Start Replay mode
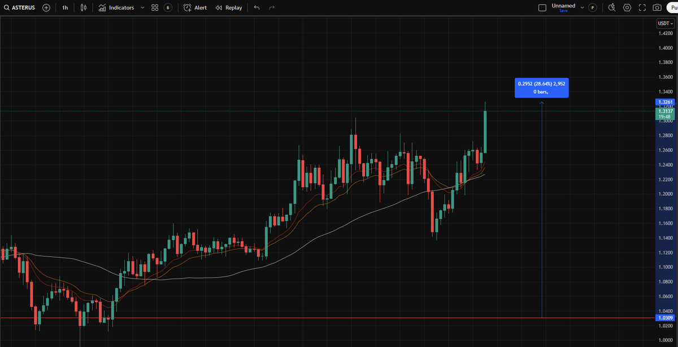This screenshot has width=678, height=347. click(228, 7)
